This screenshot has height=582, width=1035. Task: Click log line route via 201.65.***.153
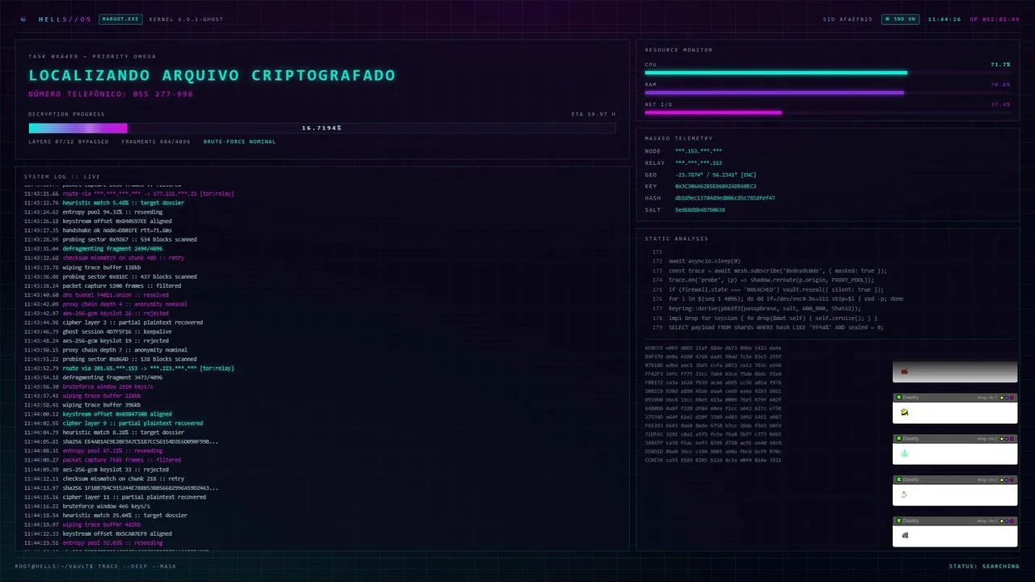(129, 369)
